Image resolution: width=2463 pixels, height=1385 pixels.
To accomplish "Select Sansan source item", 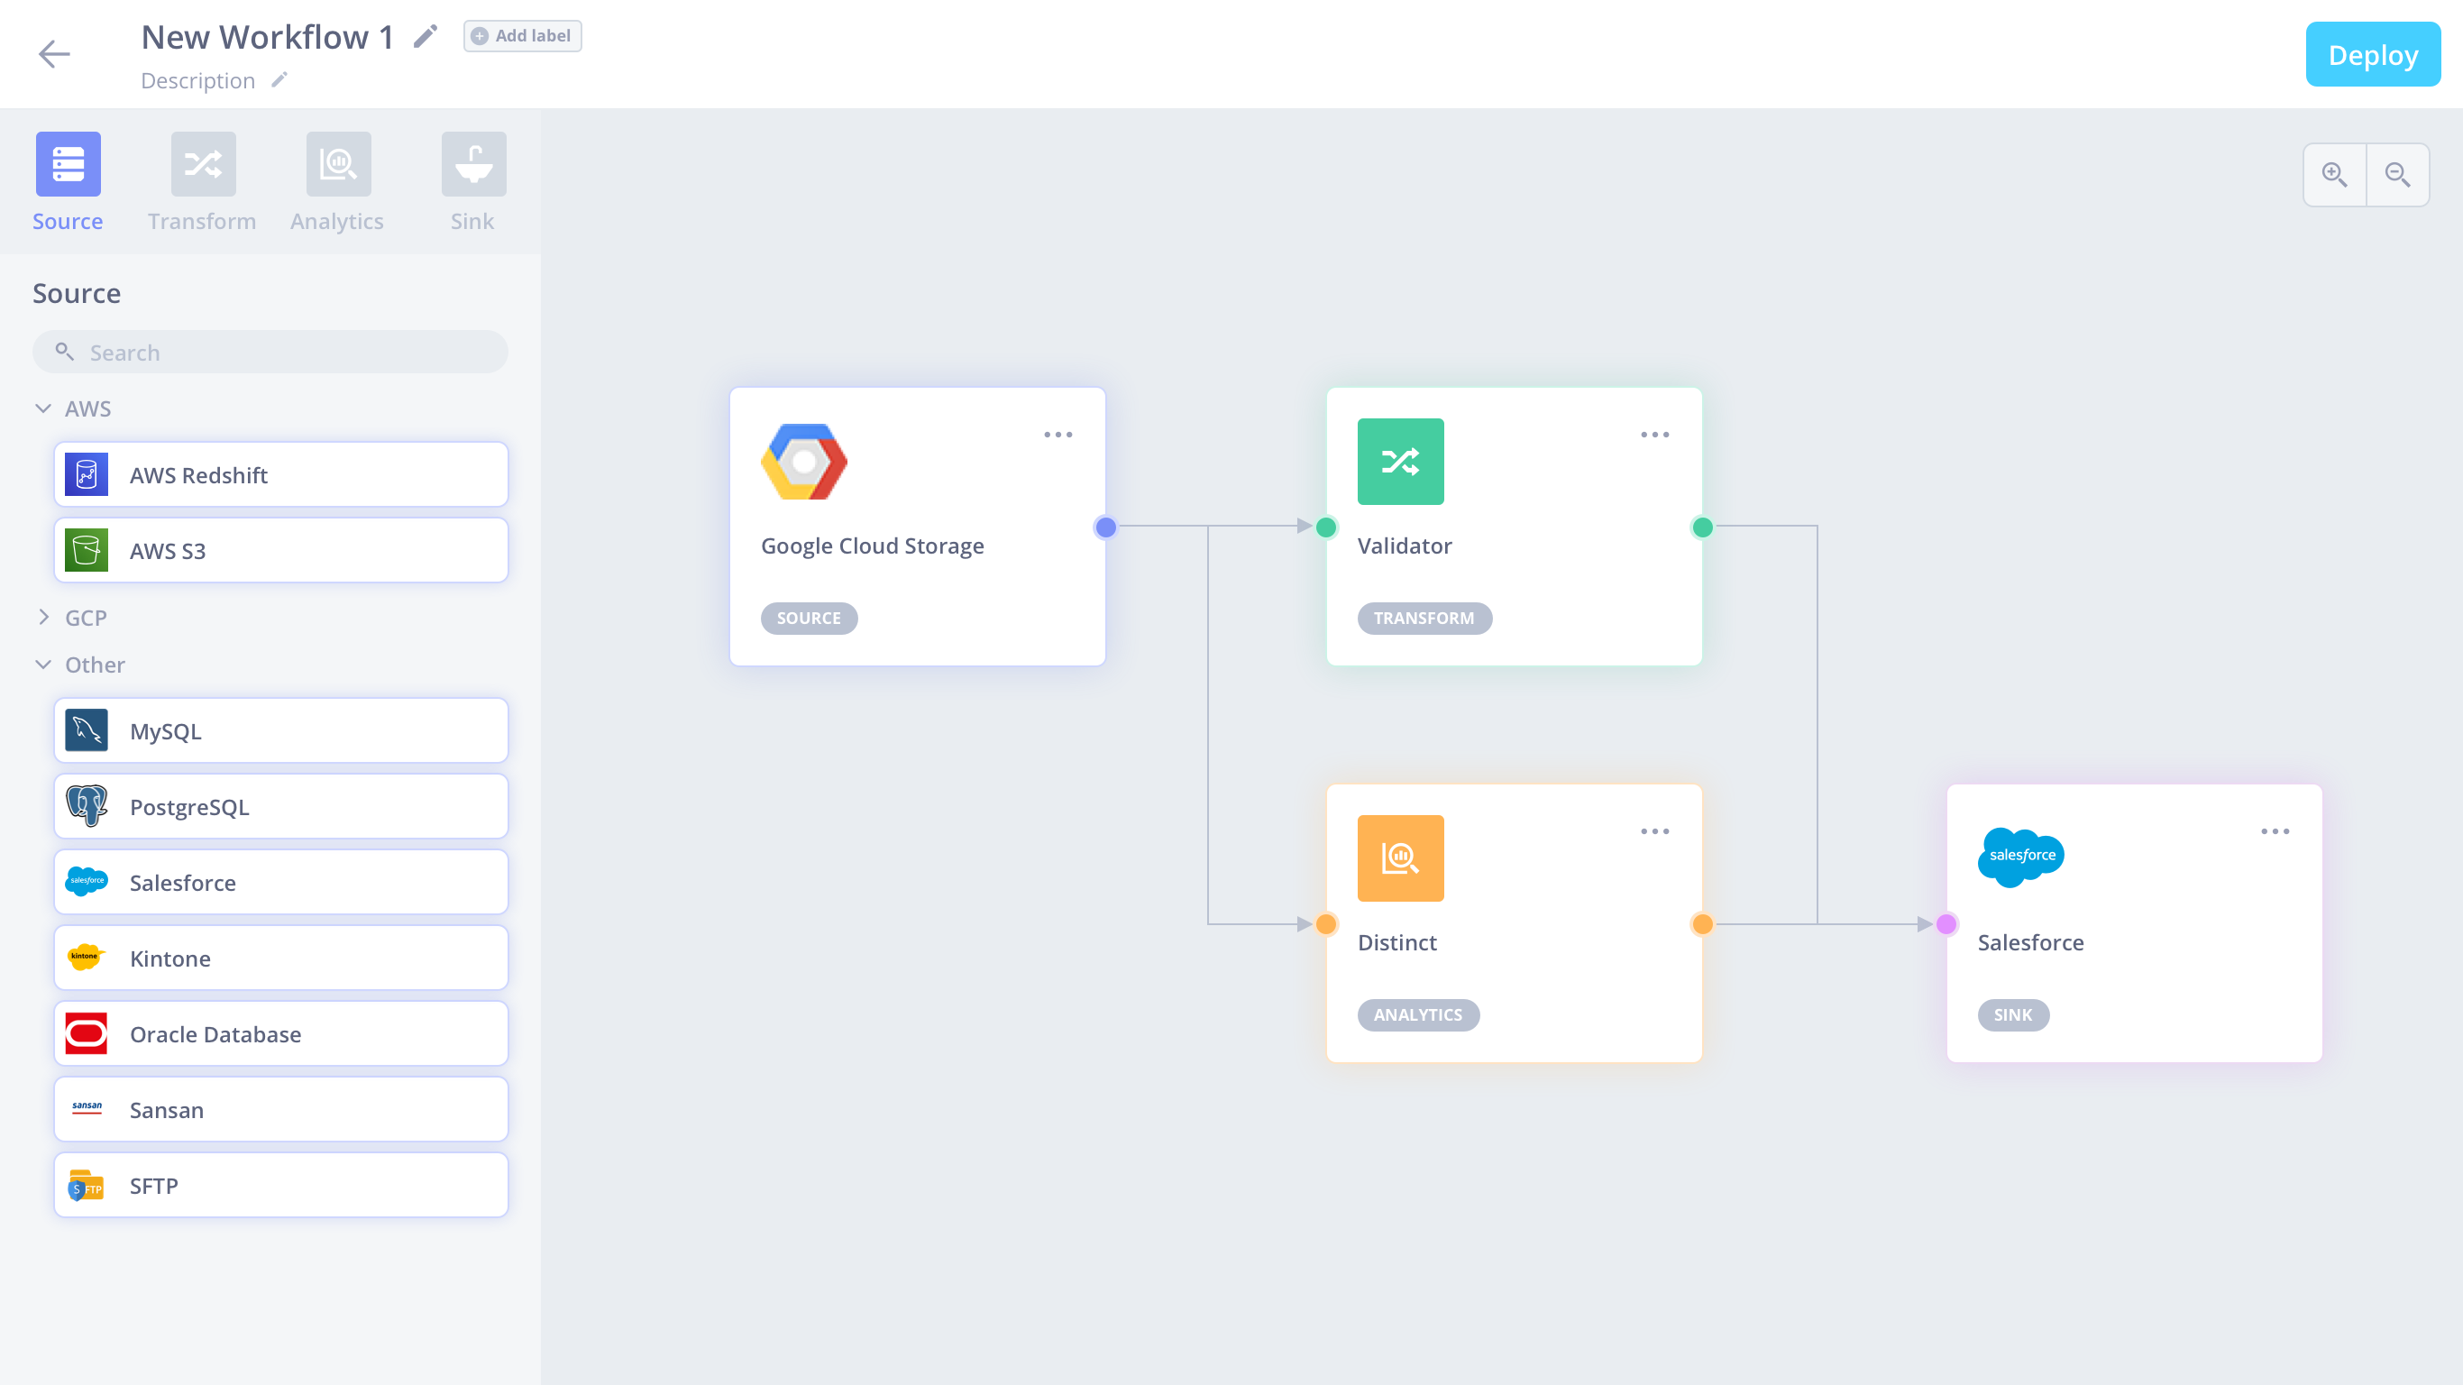I will 281,1109.
